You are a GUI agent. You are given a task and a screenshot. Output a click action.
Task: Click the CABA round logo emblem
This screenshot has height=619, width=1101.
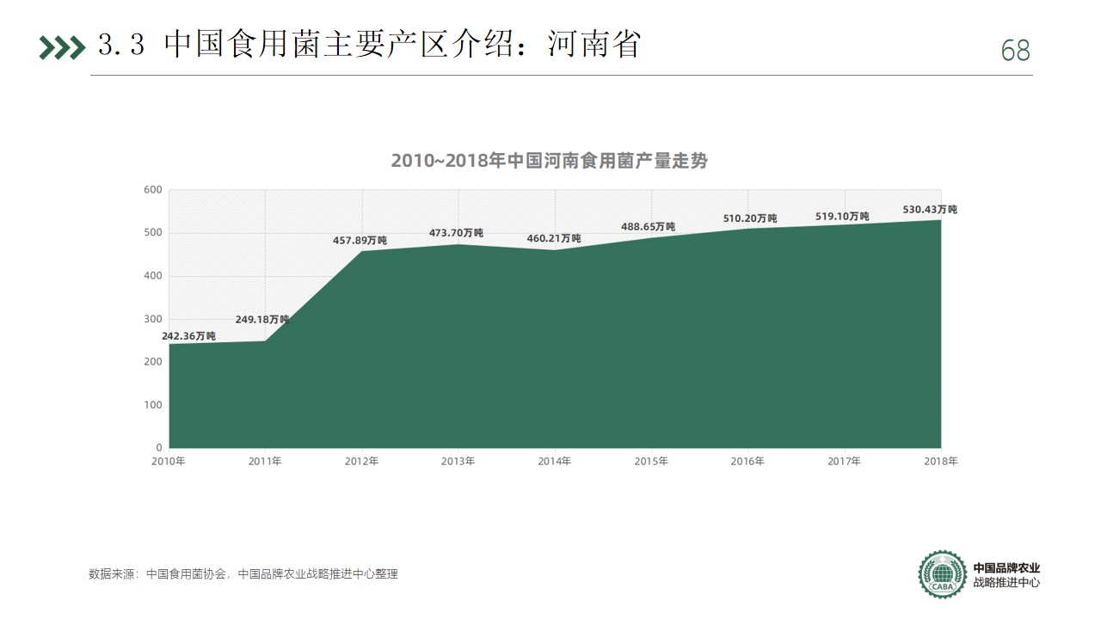coord(943,574)
